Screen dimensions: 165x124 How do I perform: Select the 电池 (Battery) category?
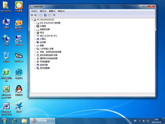point(42,33)
